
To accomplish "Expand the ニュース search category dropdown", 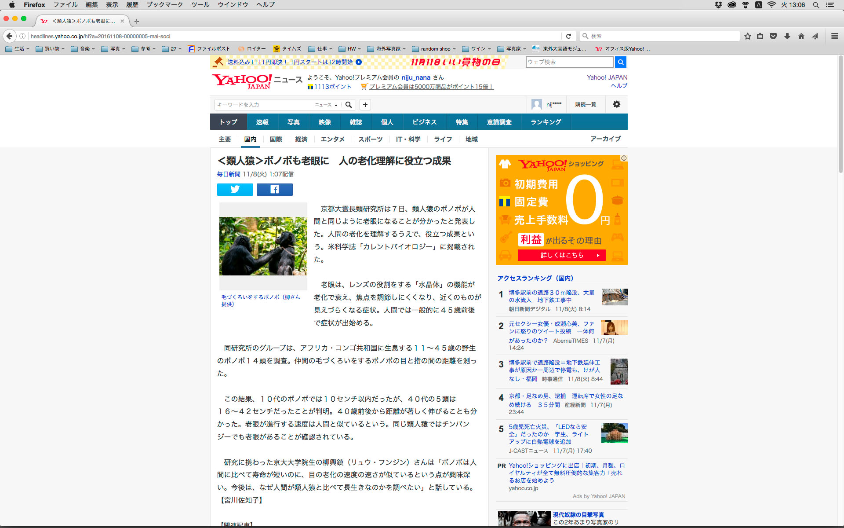I will [x=326, y=105].
